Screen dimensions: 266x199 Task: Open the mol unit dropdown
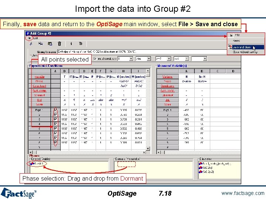pos(187,59)
